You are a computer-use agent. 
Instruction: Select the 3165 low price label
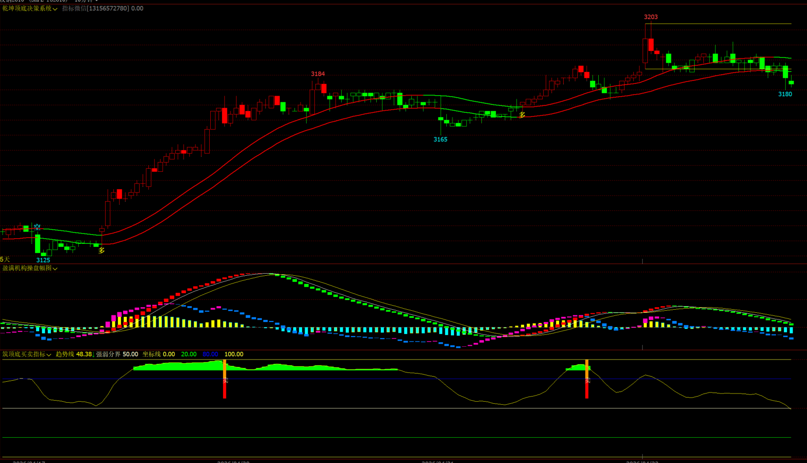[x=441, y=139]
